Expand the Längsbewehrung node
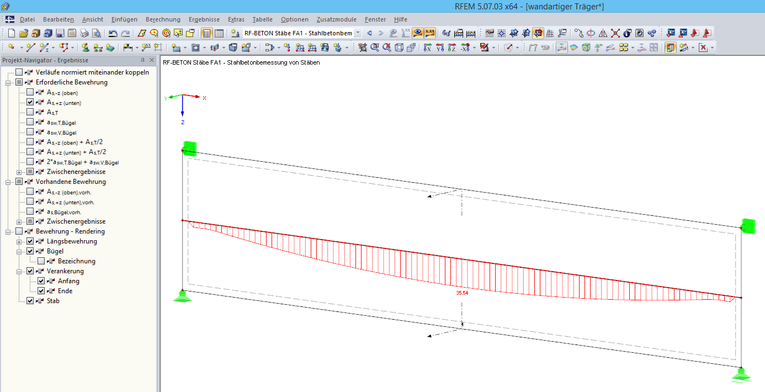 coord(19,241)
